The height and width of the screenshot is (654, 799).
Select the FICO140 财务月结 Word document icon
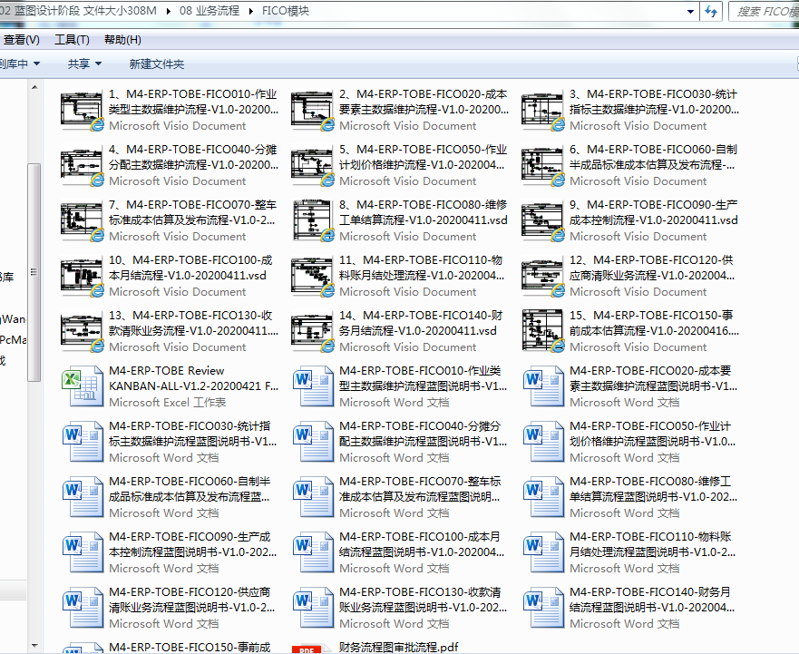542,609
